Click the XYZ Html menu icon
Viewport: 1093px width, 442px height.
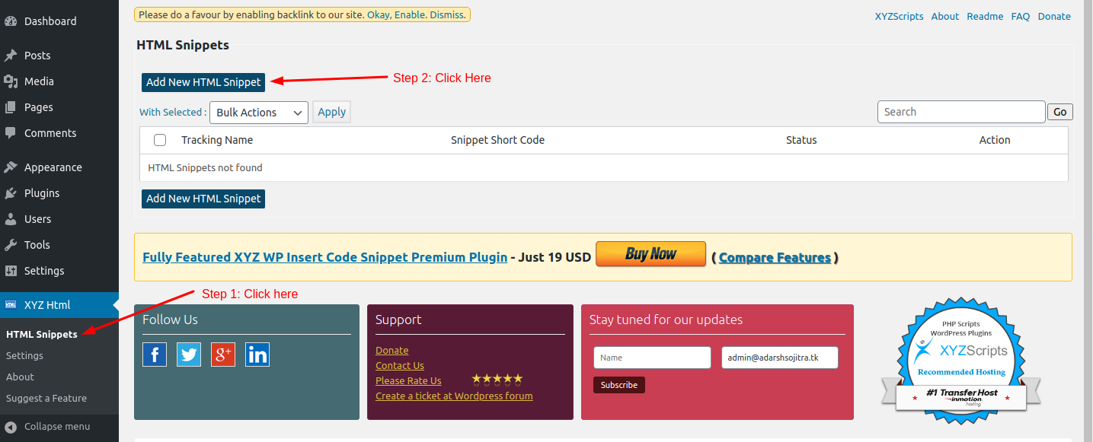[x=11, y=305]
